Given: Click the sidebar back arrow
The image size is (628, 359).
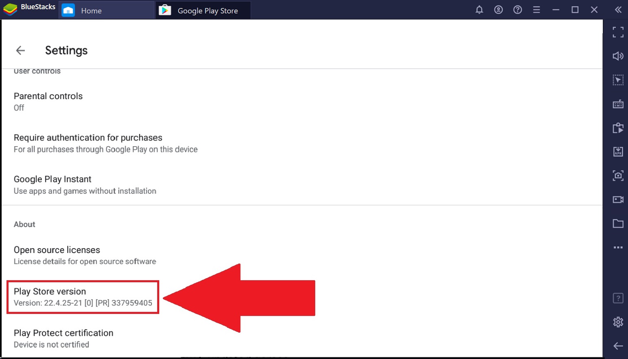Looking at the screenshot, I should (618, 346).
